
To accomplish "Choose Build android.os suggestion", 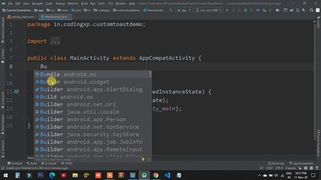I will tap(92, 97).
